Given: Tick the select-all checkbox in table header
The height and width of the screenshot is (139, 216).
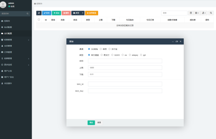Looking at the screenshot, I should [39, 20].
